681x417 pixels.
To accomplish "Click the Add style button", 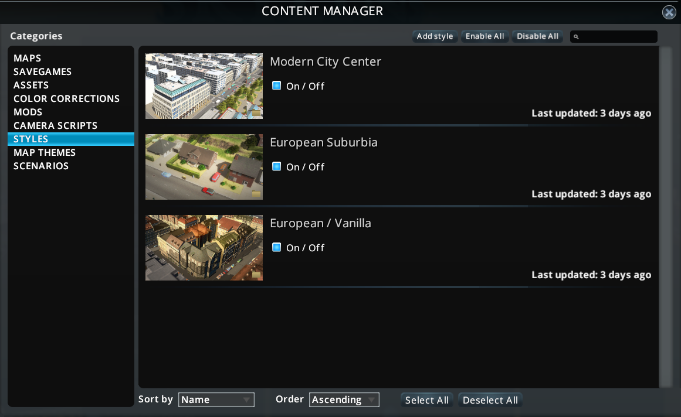I will tap(435, 36).
